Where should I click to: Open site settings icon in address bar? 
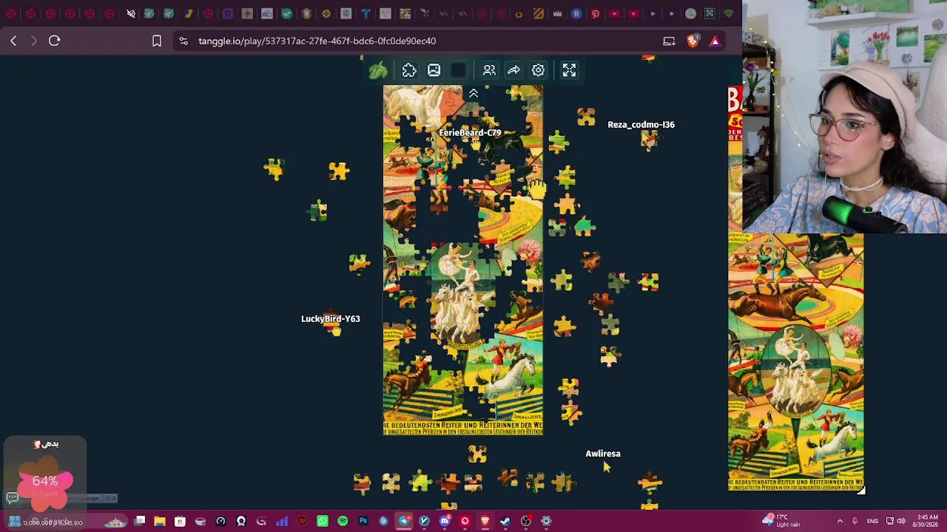(183, 41)
